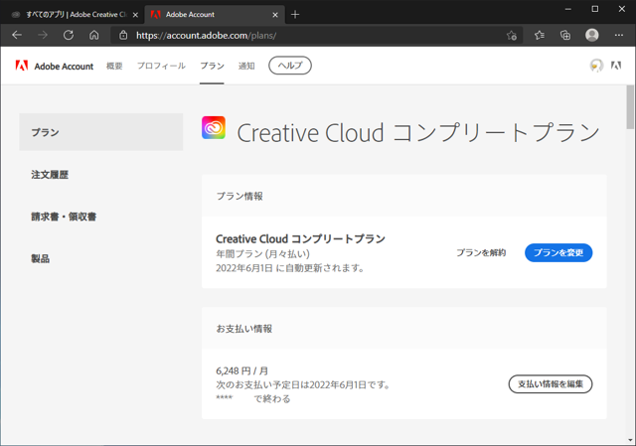Close the すべてのアプリ Adobe Creative Cloud tab
636x446 pixels.
(x=135, y=15)
